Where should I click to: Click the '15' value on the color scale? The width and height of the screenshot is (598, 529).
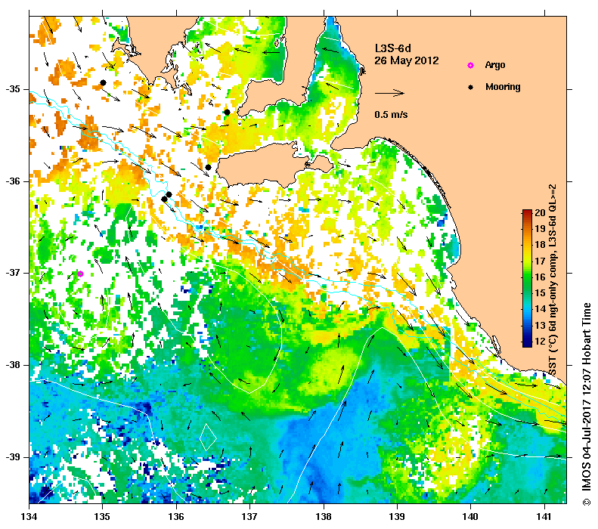540,293
